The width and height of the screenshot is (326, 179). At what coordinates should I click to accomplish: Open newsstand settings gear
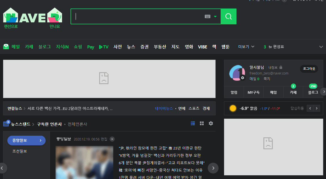211,123
